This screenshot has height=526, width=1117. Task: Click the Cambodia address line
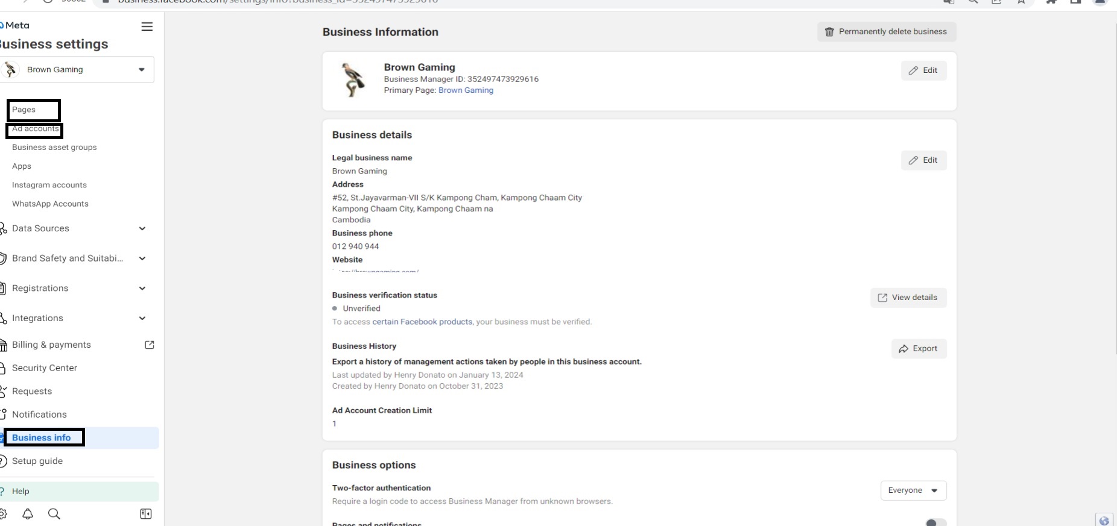click(351, 220)
